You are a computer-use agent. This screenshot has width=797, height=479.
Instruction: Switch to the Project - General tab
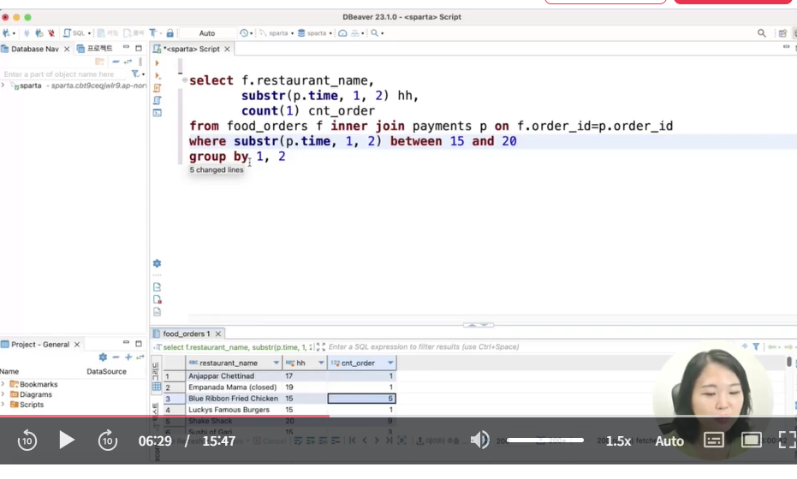coord(40,345)
